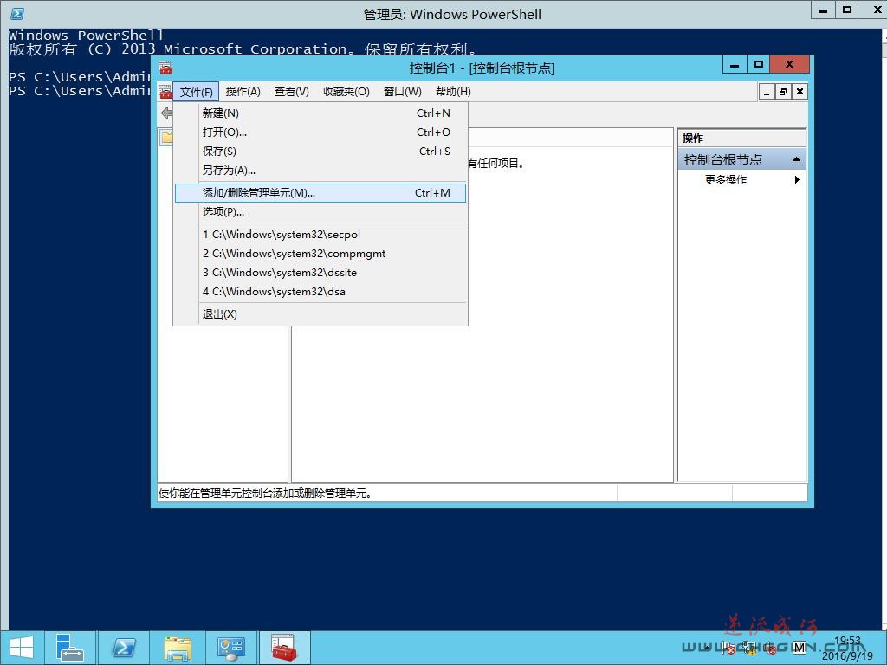
Task: Click 更多操作 in the actions pane
Action: tap(726, 180)
